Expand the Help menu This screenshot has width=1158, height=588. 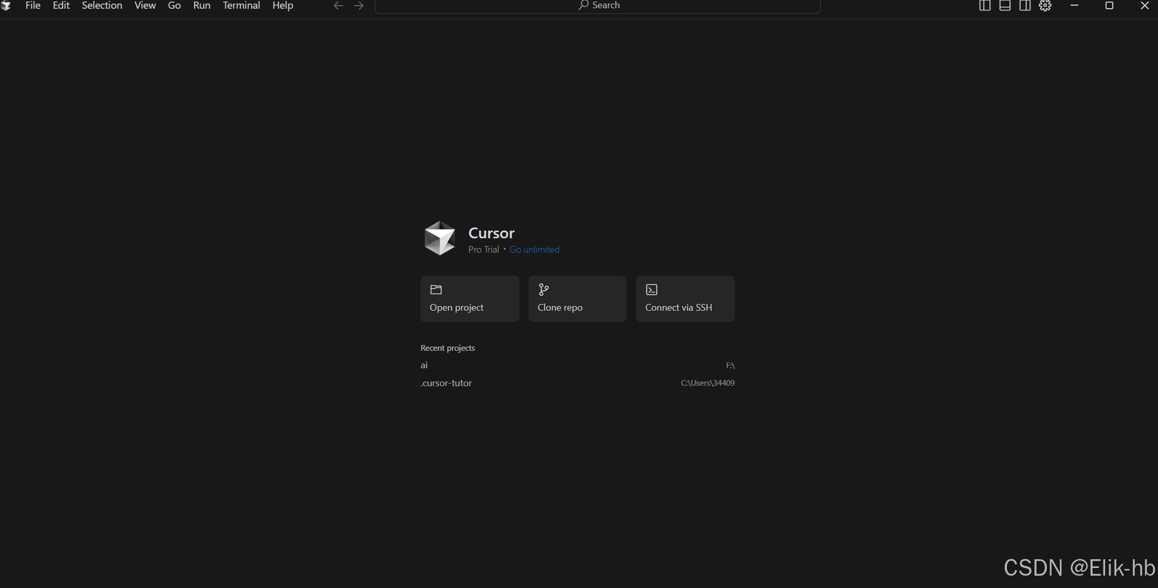(x=282, y=6)
